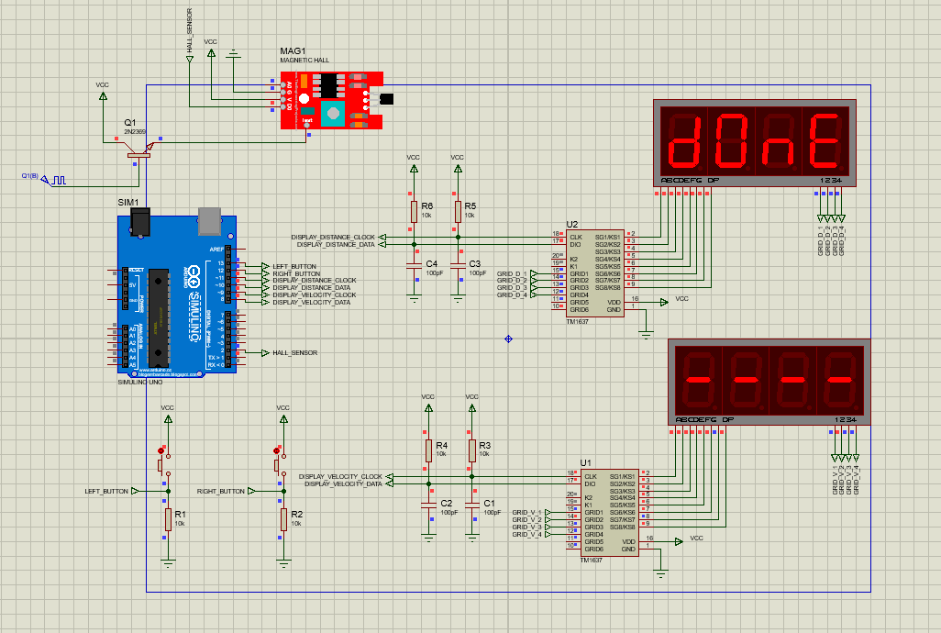Click DISPLAY_VELOCITY_DATA label beside the Arduino
The width and height of the screenshot is (941, 633).
(x=312, y=303)
